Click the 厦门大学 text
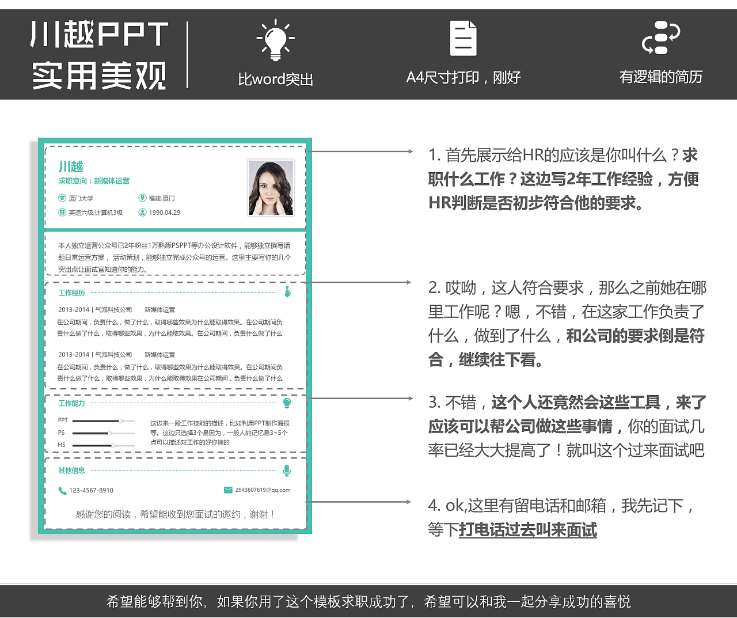Image resolution: width=737 pixels, height=618 pixels. [x=81, y=198]
